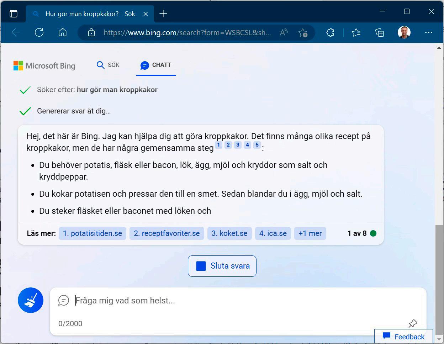This screenshot has width=444, height=344.
Task: Open the koket.se source link
Action: tap(229, 233)
